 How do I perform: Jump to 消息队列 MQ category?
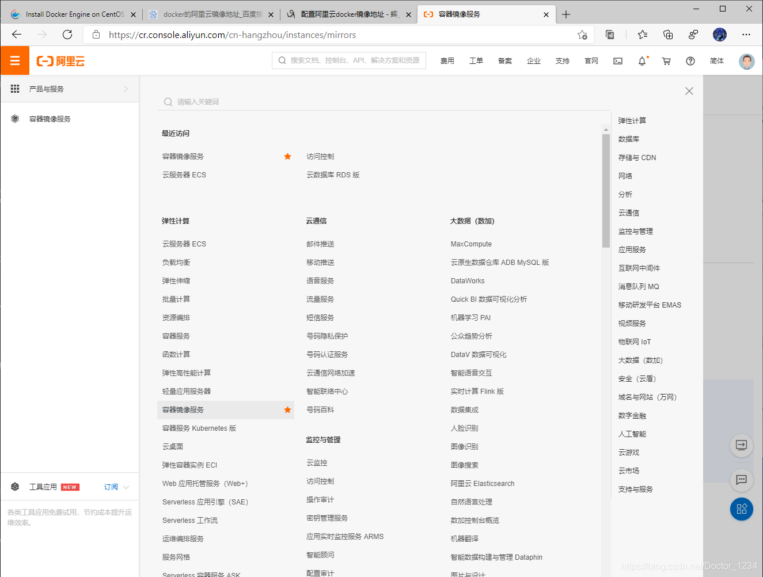coord(639,287)
